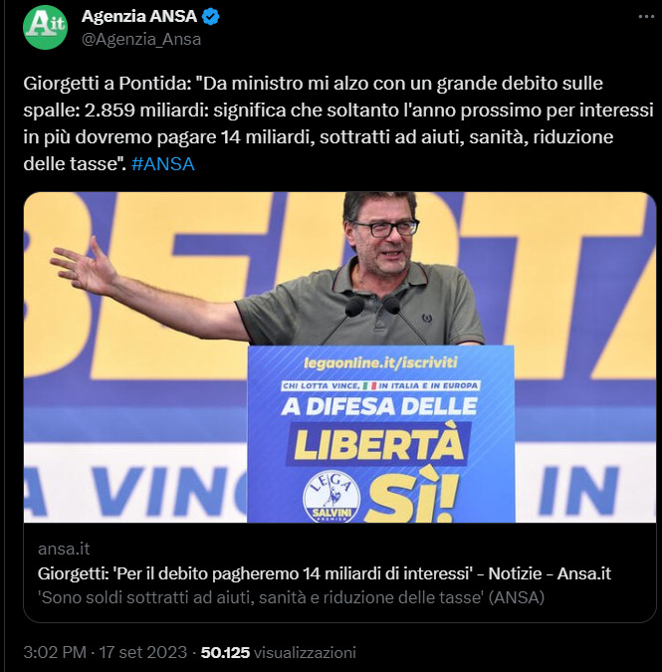
Task: Click card description 'Sono soldi sottratti ad aiuti'
Action: coord(291,597)
